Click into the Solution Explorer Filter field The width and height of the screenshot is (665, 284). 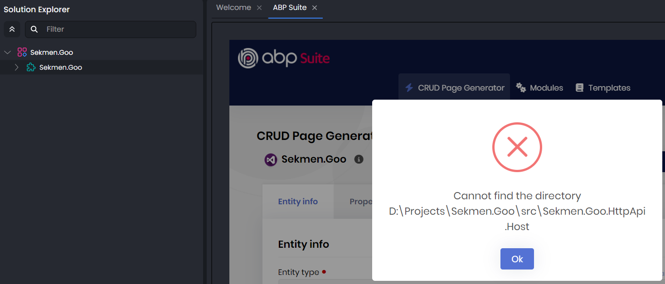pyautogui.click(x=118, y=29)
